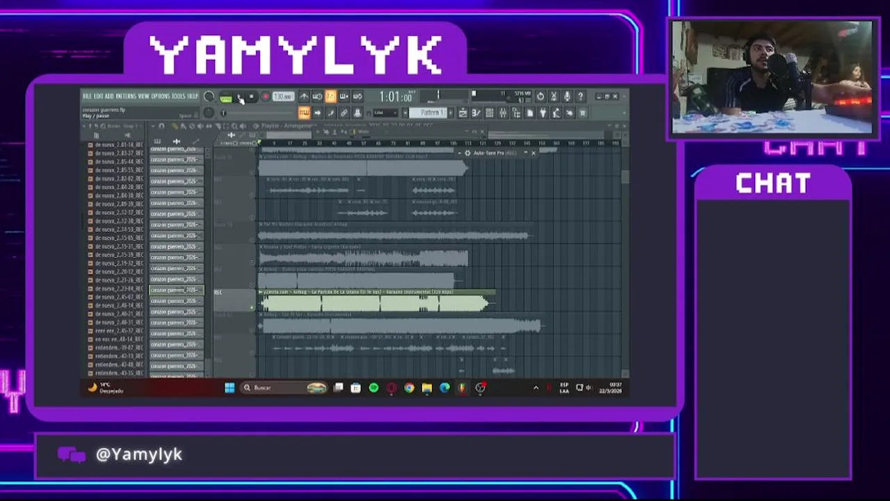Viewport: 890px width, 501px height.
Task: Click the view mixer toolbar icon
Action: tap(503, 113)
